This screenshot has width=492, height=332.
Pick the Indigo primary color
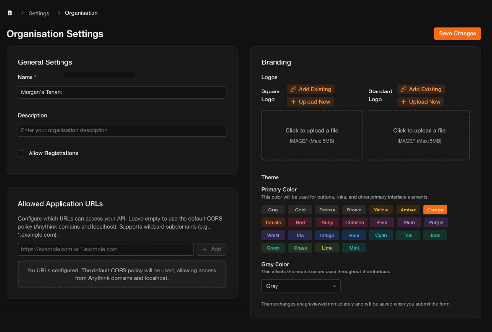point(327,235)
